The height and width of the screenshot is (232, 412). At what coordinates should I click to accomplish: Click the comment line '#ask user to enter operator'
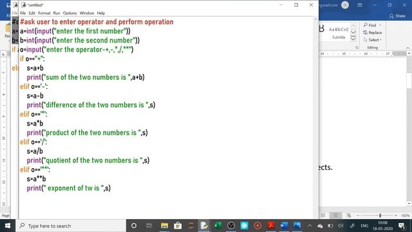click(97, 22)
